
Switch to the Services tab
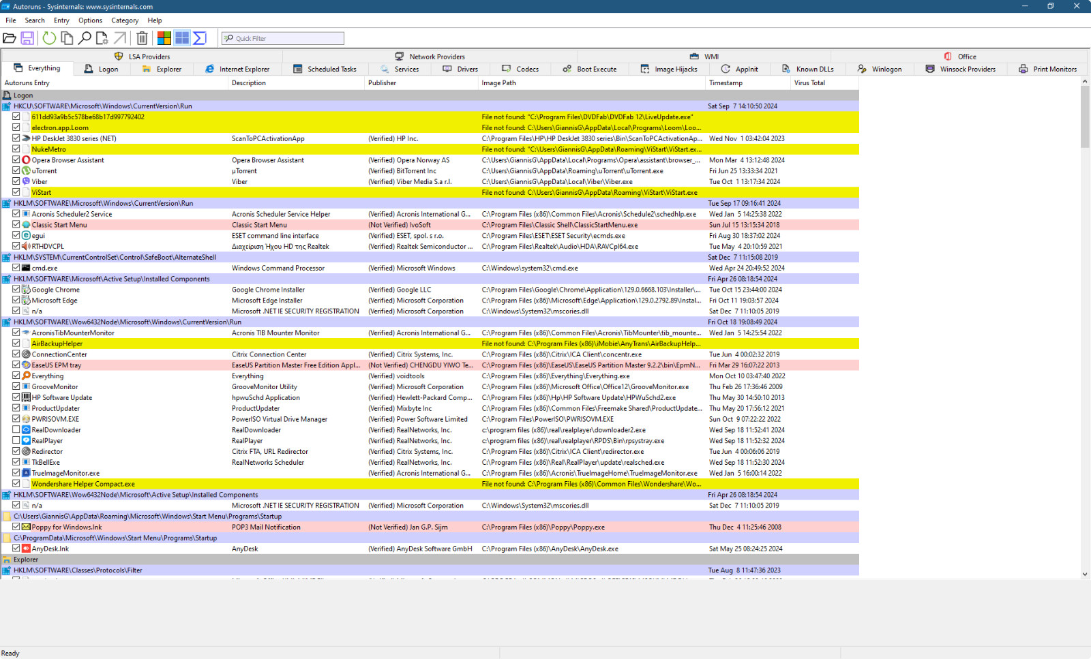tap(400, 69)
